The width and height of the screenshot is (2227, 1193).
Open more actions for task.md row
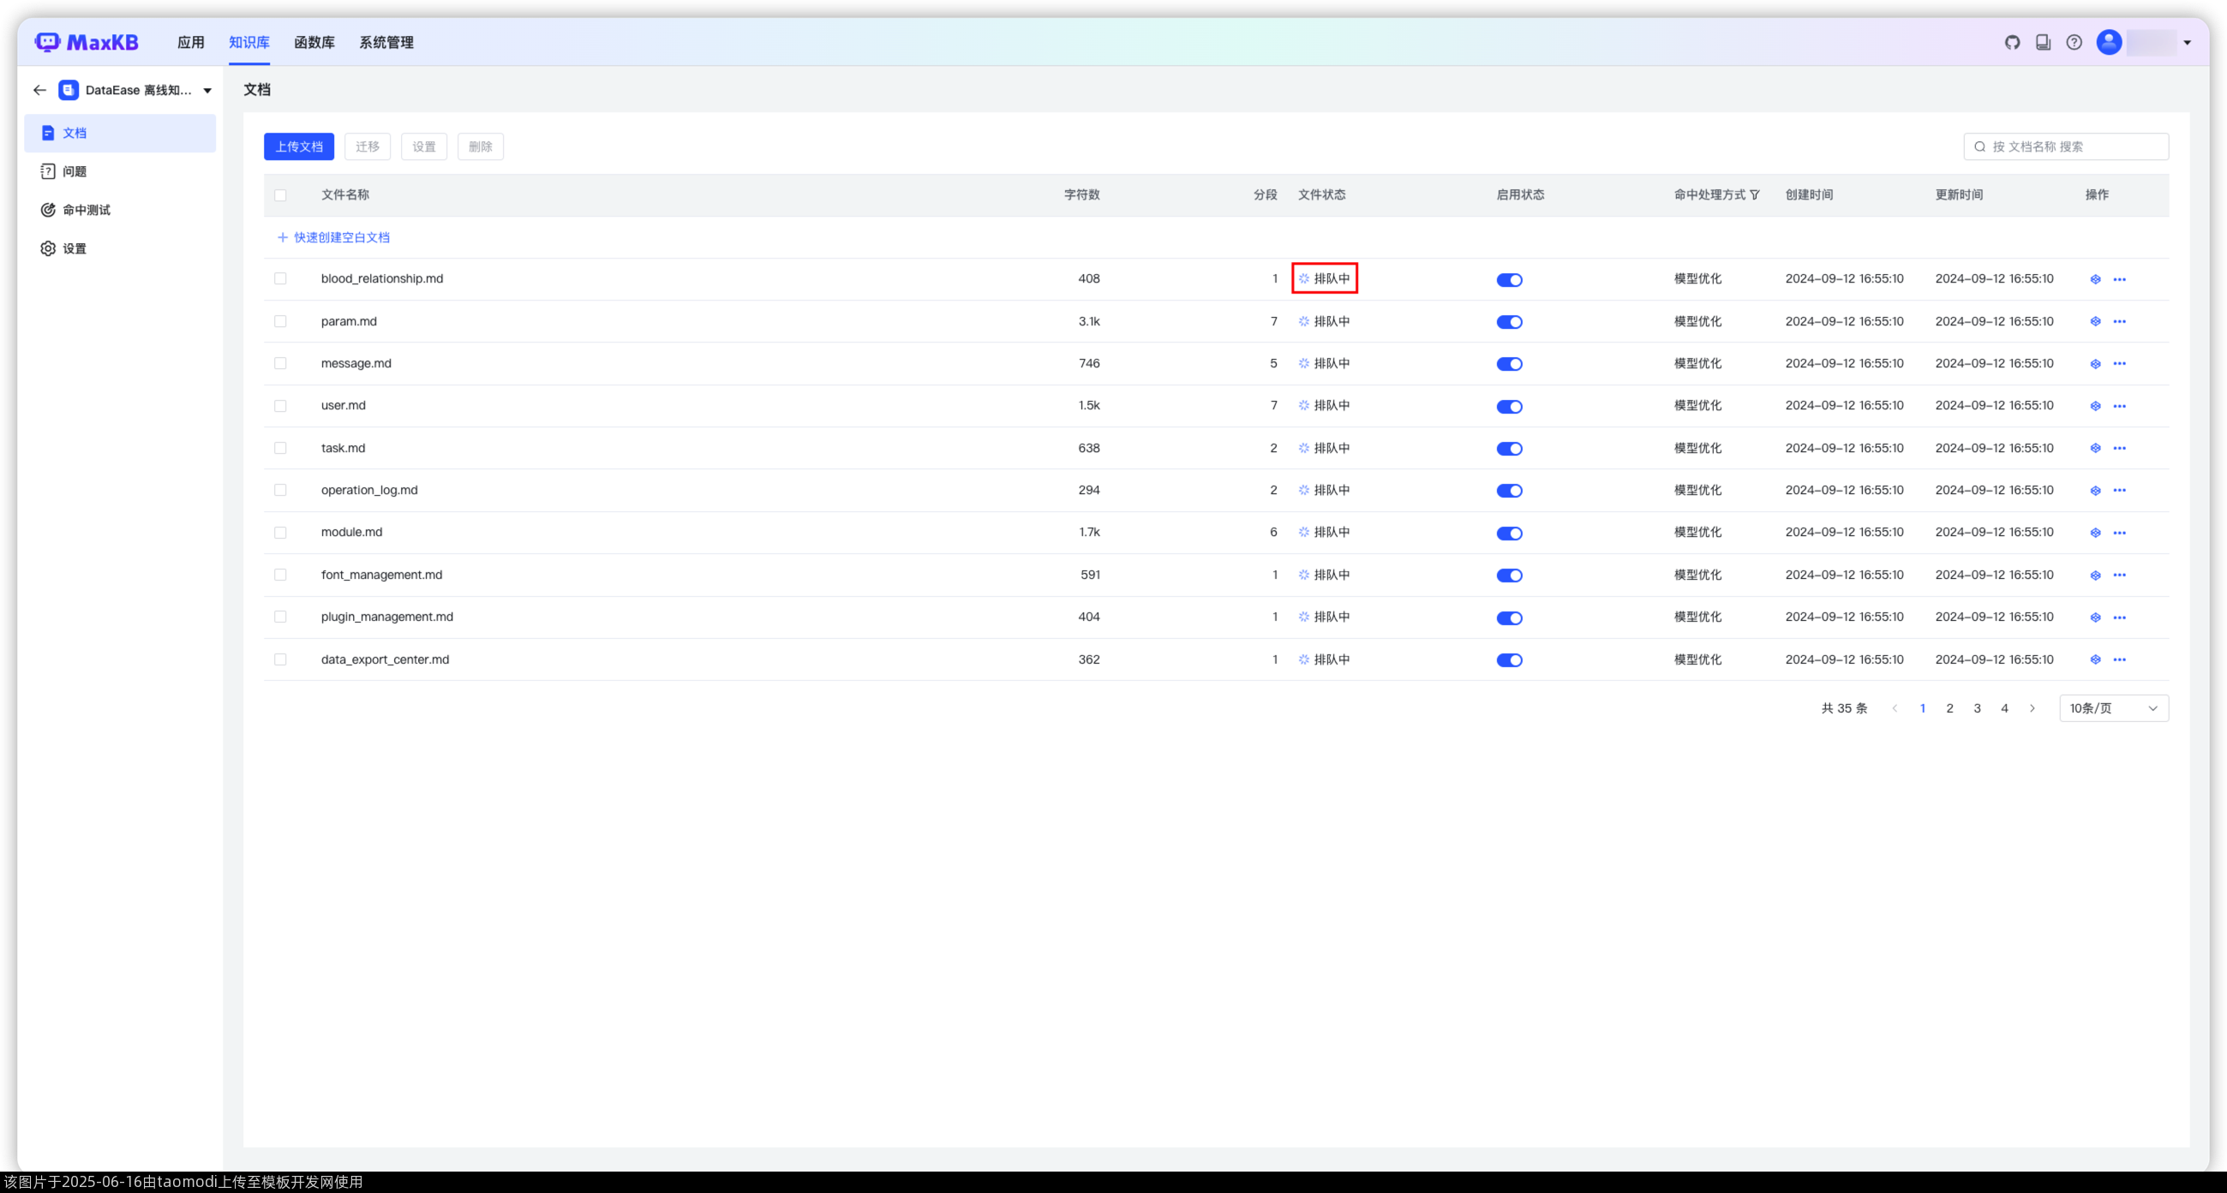point(2119,449)
